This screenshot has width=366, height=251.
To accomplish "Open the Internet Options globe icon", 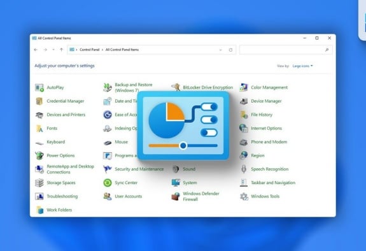I will [x=244, y=128].
